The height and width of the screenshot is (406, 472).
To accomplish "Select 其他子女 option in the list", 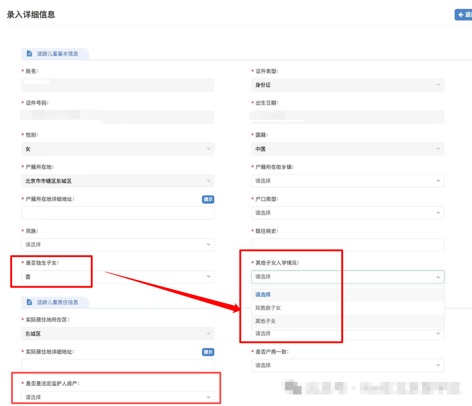I will (266, 321).
